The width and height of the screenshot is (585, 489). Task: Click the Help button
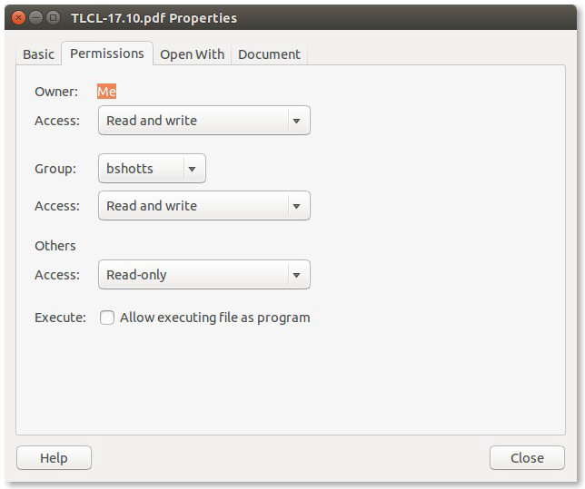[55, 457]
